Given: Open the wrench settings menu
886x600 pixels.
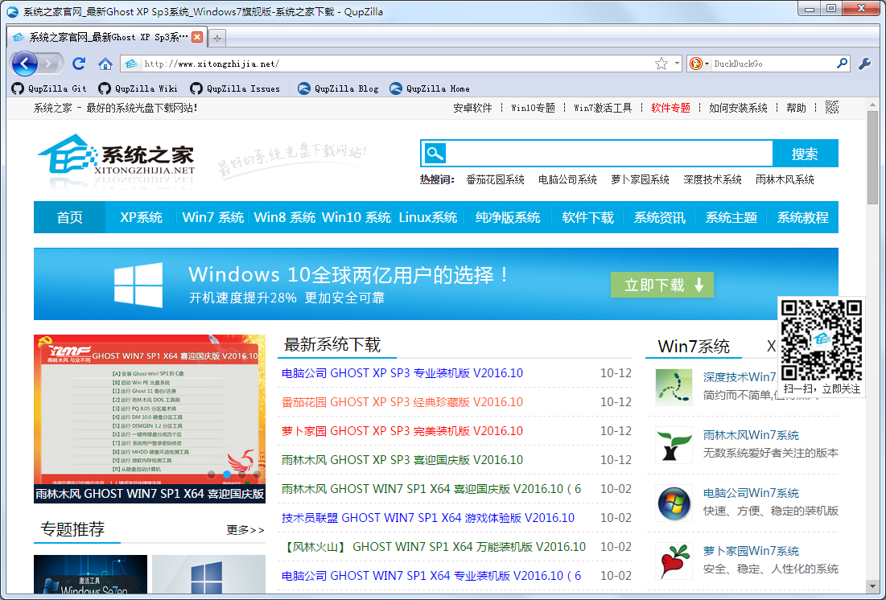Looking at the screenshot, I should (864, 64).
